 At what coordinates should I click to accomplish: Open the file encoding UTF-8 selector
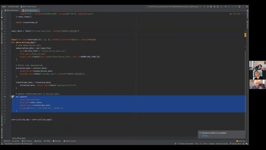pyautogui.click(x=205, y=144)
